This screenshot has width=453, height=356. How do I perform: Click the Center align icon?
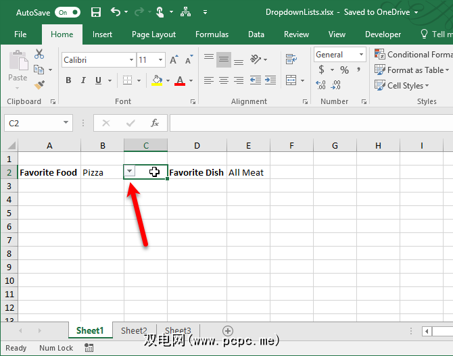[224, 80]
